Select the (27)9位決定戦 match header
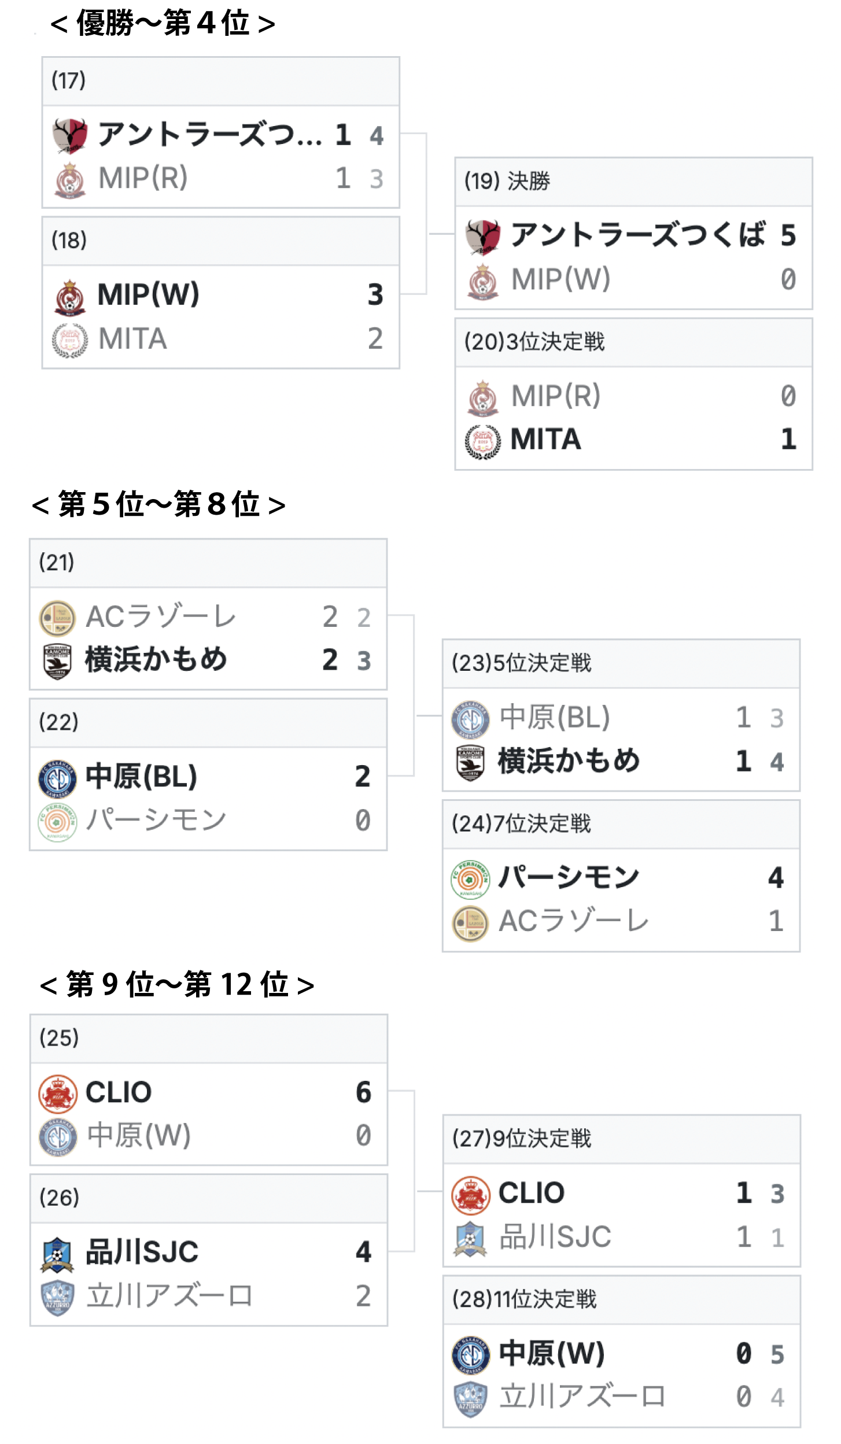This screenshot has width=841, height=1444. (x=621, y=1139)
